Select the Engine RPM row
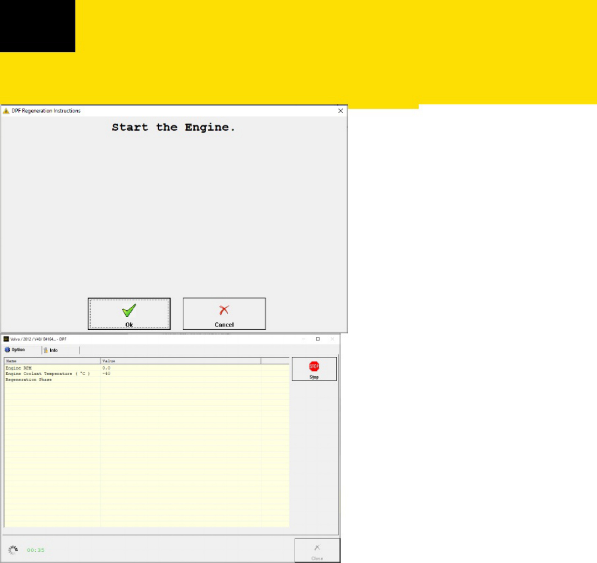Viewport: 597px width, 563px height. [x=147, y=368]
